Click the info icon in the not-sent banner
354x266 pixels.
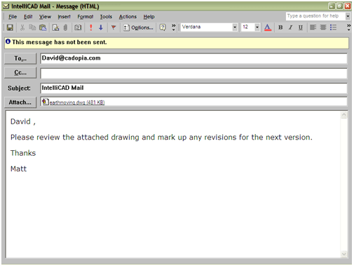coord(8,41)
